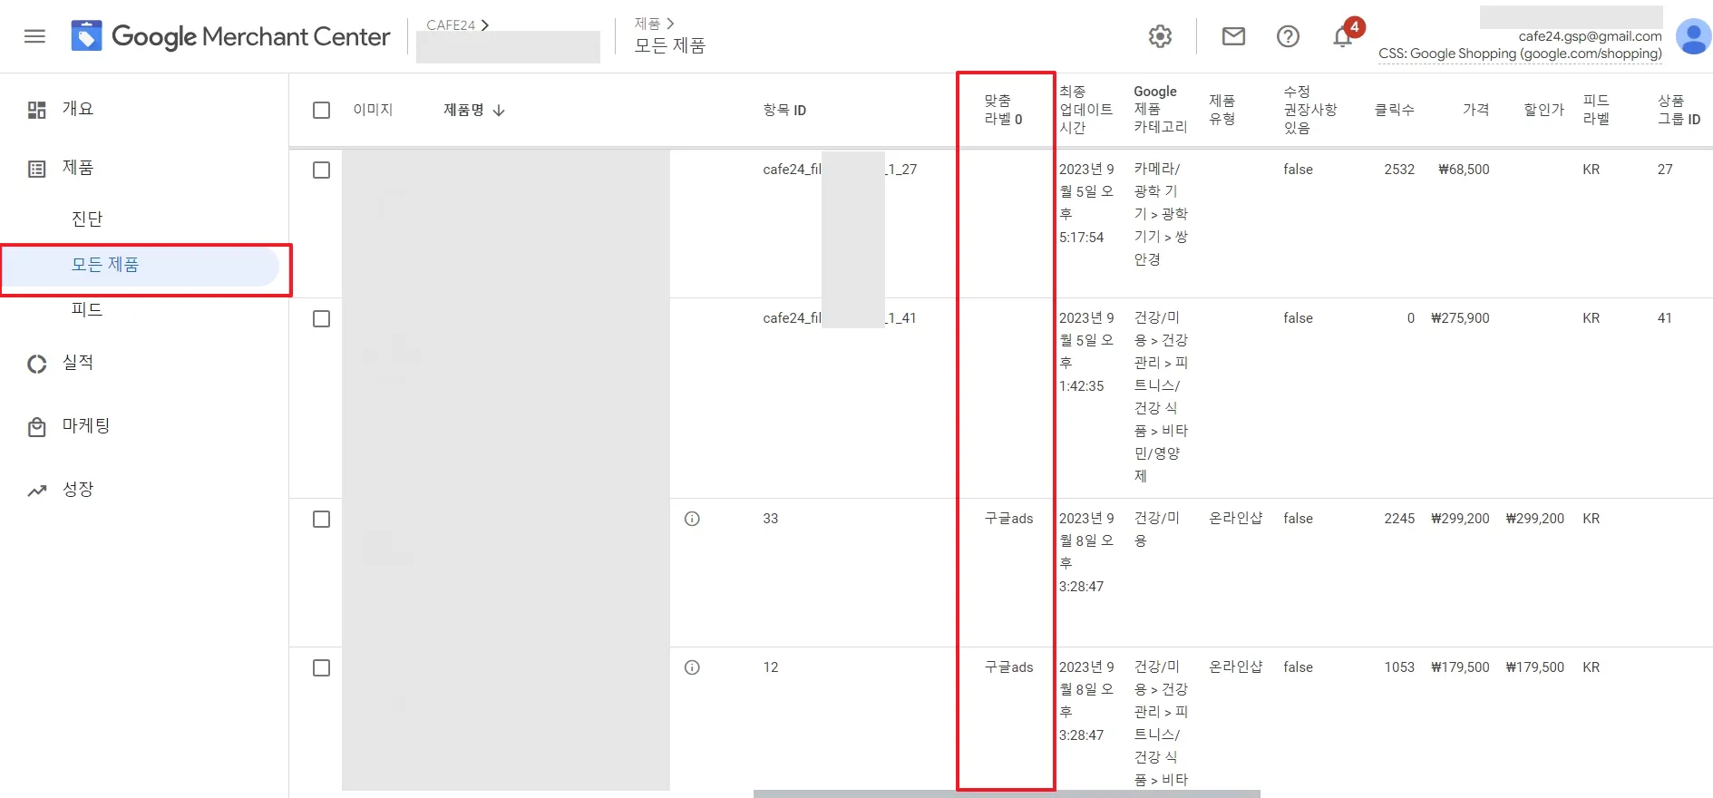Click the Google 제품 카테고리 column header
The image size is (1713, 798).
pos(1161,110)
